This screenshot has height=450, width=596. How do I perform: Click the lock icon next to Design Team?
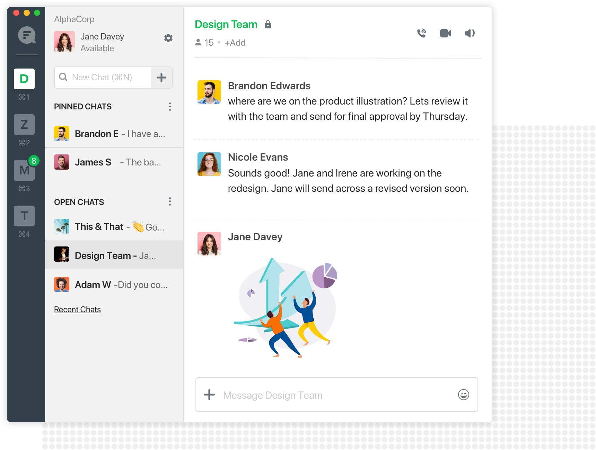click(x=268, y=25)
